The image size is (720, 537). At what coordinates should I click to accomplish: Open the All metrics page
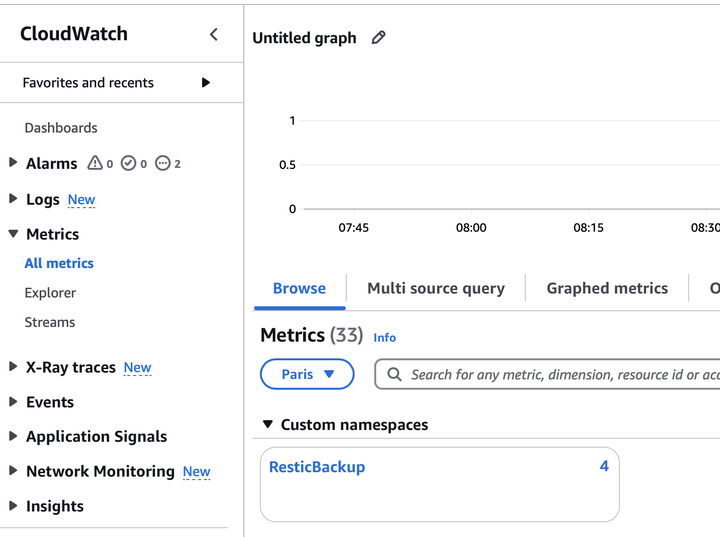[59, 263]
